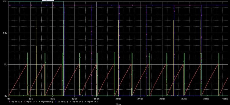230x105 pixels.
Task: Click the diamond marker icon for V(V5:+)
Action: coord(70,102)
